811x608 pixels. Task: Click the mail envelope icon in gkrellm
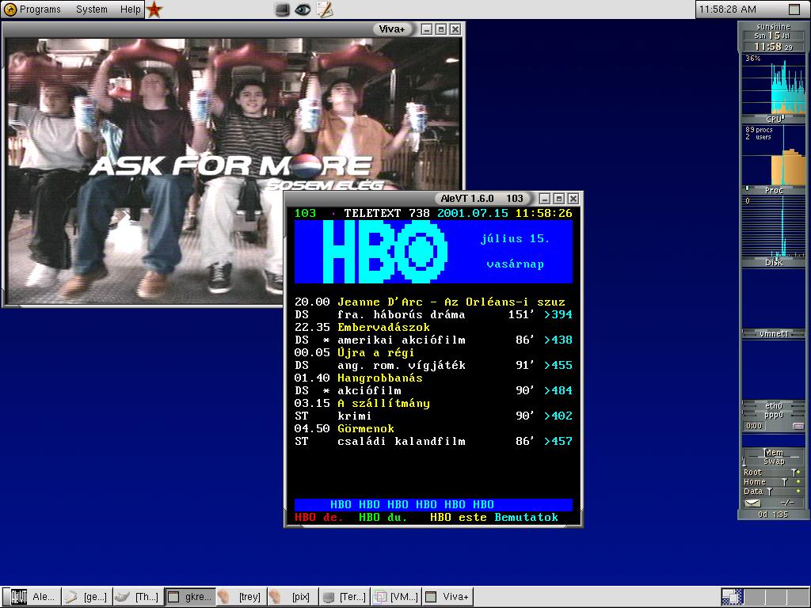(x=752, y=503)
